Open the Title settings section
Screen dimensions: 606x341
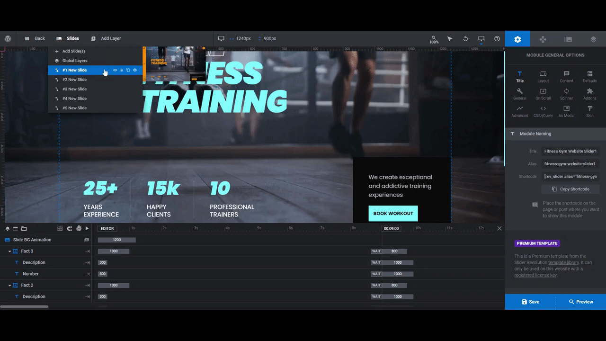pyautogui.click(x=520, y=77)
